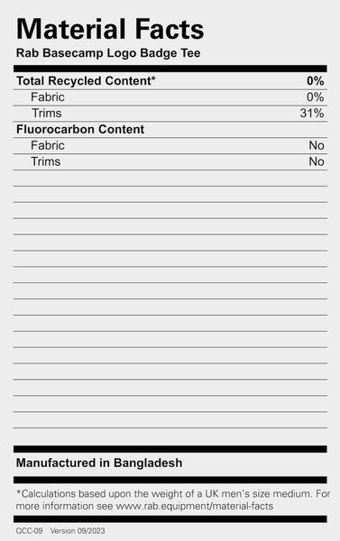Select Fabric row under Fluorocarbon Content
Viewport: 340px width, 541px height.
170,145
